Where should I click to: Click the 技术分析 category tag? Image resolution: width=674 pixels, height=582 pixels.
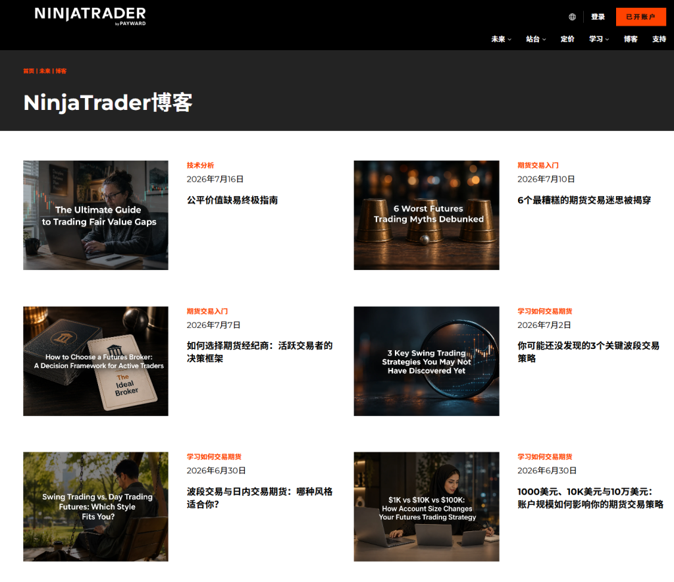point(200,165)
